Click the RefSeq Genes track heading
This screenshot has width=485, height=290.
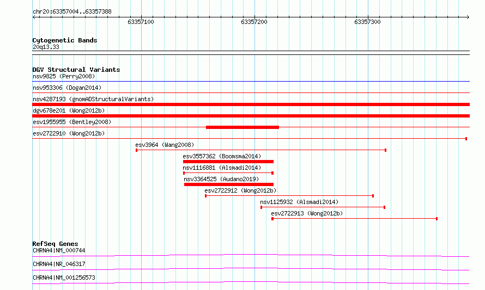(x=55, y=244)
